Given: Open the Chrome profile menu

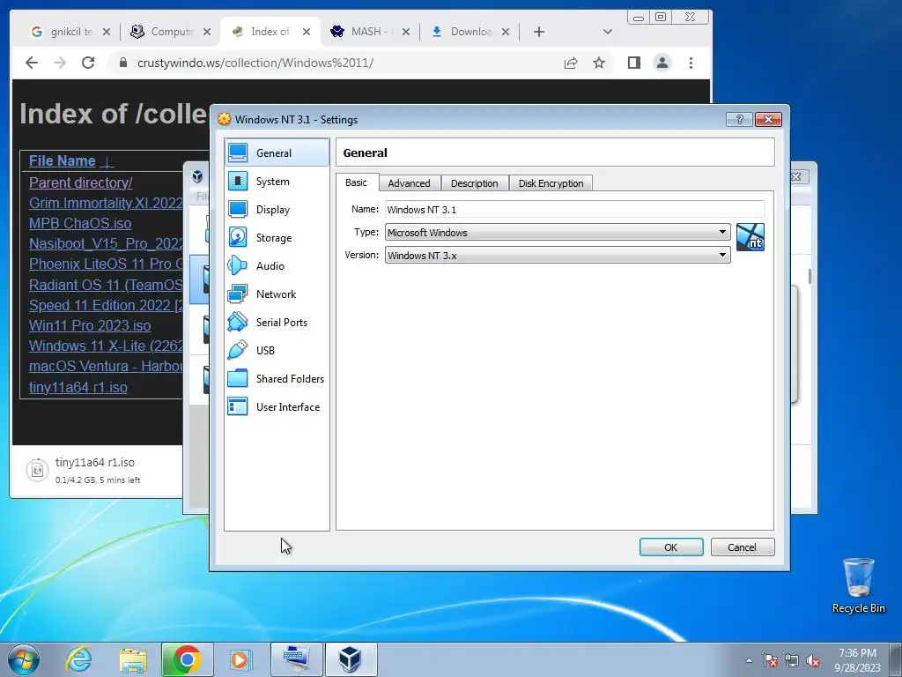Looking at the screenshot, I should tap(662, 63).
